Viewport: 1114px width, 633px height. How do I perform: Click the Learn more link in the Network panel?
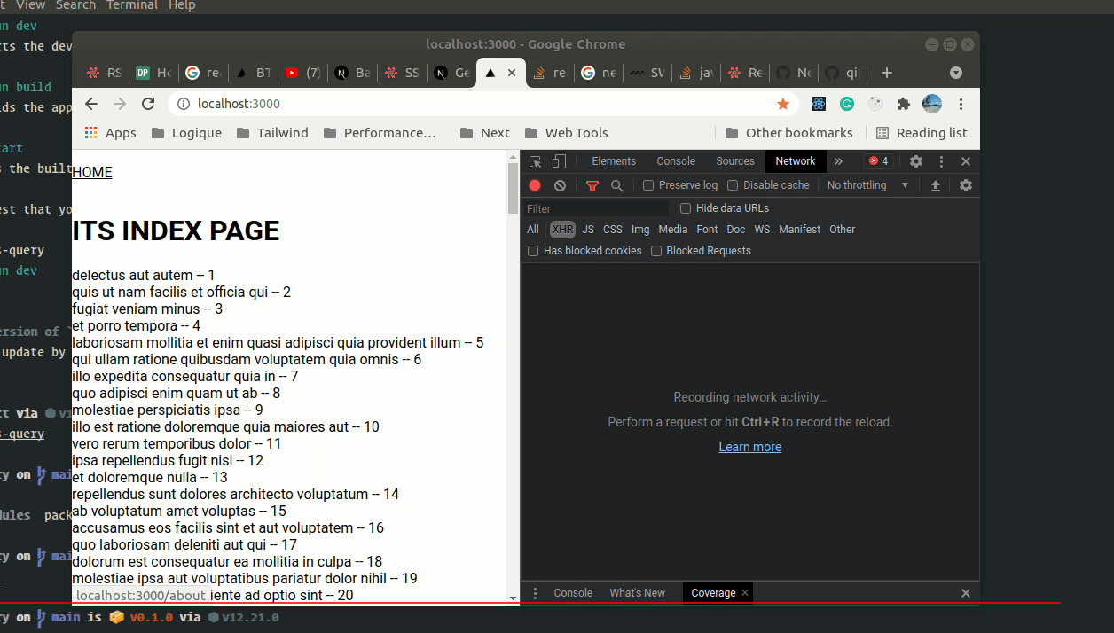click(750, 447)
